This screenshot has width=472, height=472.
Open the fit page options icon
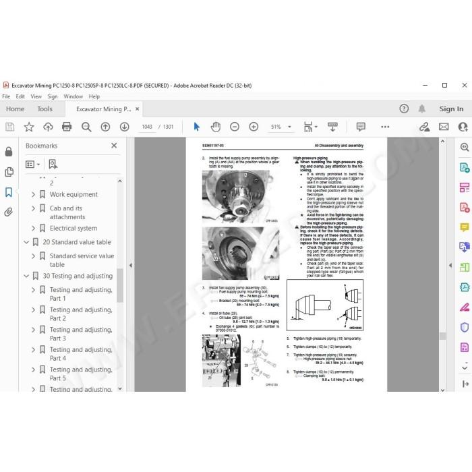(x=308, y=127)
